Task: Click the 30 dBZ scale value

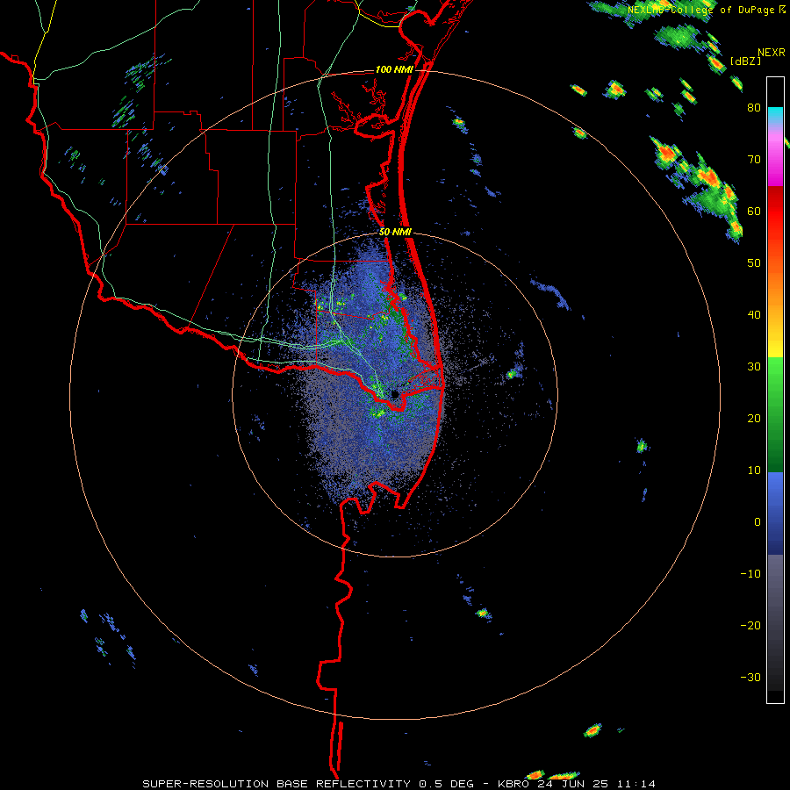Action: 754,367
